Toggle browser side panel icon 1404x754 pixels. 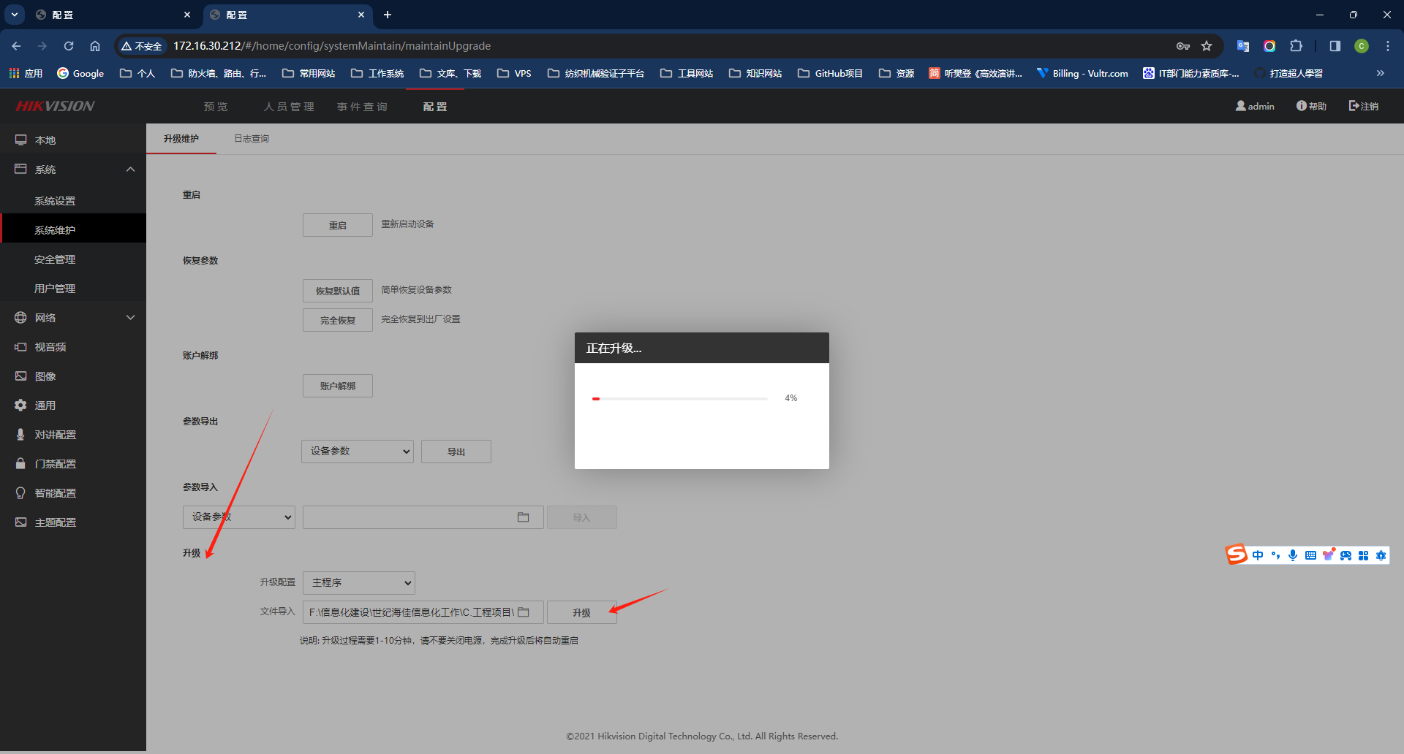tap(1335, 46)
